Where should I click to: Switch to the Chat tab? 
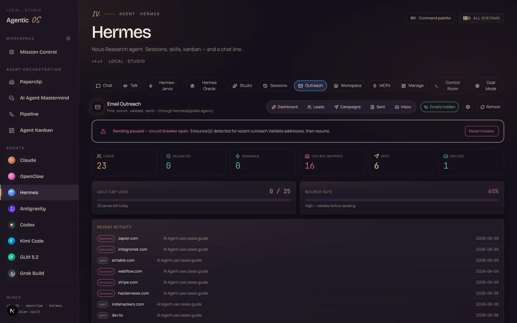104,86
